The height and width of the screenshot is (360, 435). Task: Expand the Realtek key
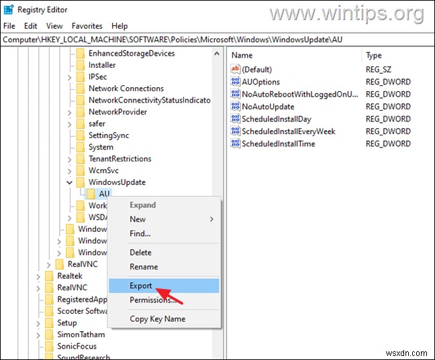click(38, 277)
